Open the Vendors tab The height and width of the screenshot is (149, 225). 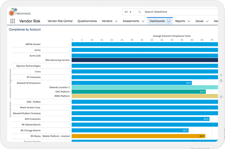coord(107,21)
